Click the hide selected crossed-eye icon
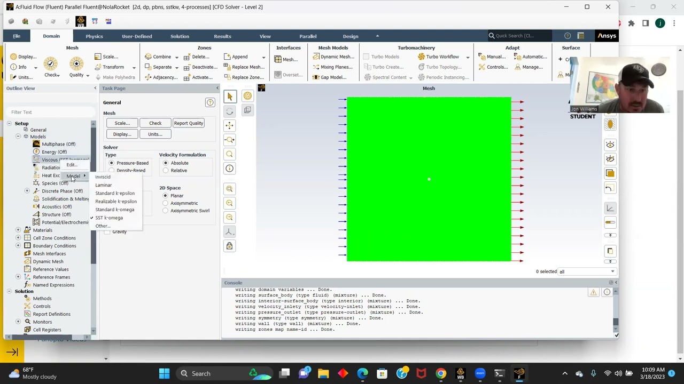684x384 pixels. [x=610, y=159]
